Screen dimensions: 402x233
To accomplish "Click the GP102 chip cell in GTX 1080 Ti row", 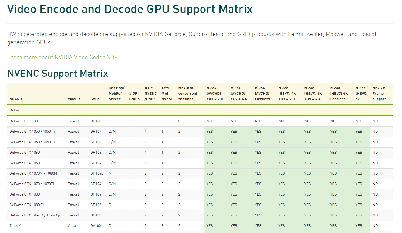I will (x=96, y=205).
